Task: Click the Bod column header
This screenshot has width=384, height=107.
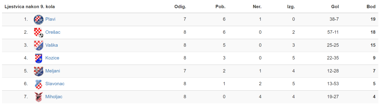Action: point(371,7)
